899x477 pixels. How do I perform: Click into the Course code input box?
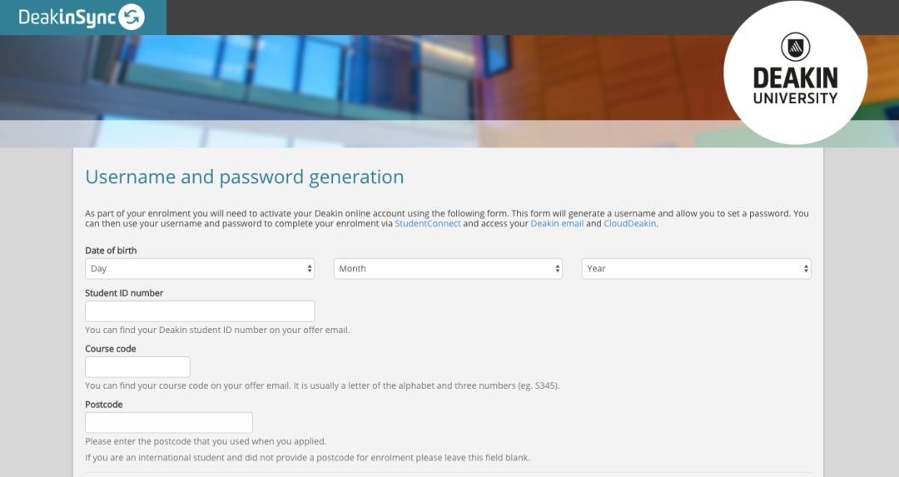(x=137, y=367)
